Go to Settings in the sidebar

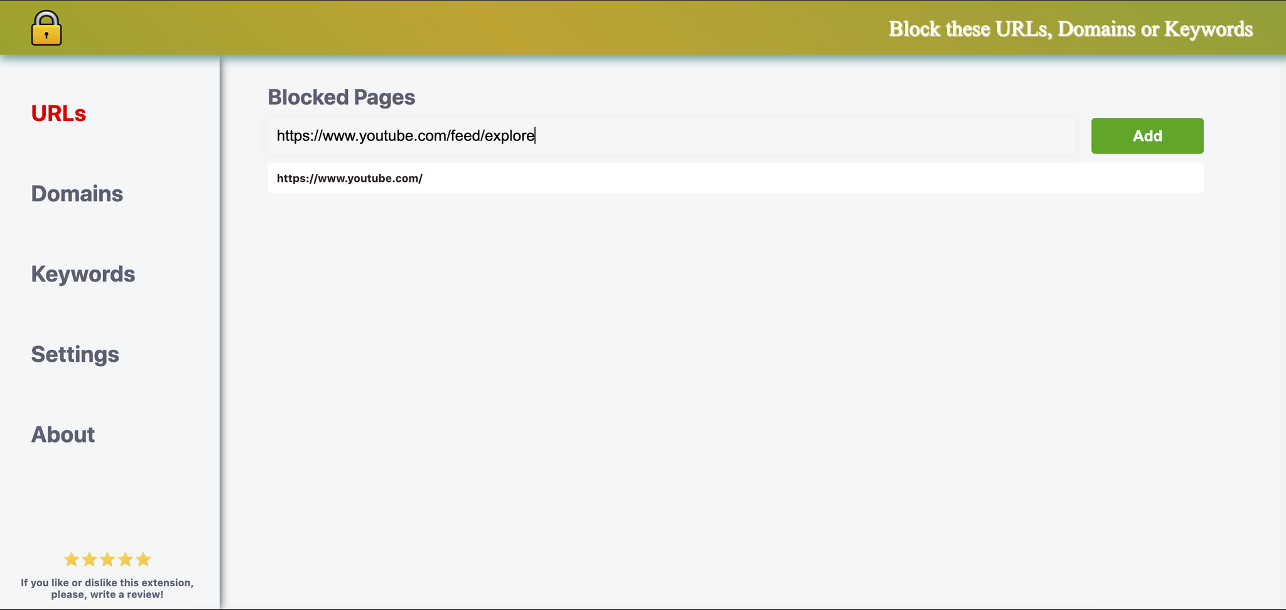point(75,354)
